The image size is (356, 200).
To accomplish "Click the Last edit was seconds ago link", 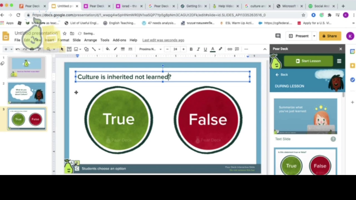I will 163,40.
